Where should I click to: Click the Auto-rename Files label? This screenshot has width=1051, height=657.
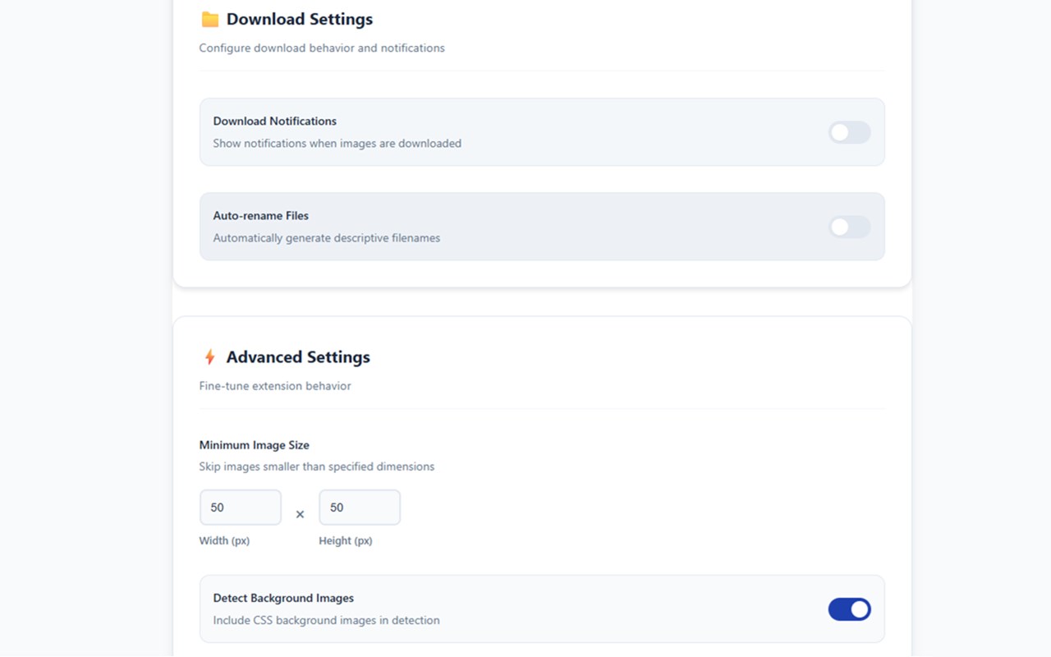coord(261,216)
